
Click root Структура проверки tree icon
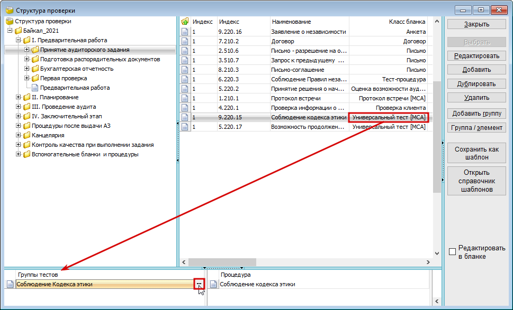[10, 21]
